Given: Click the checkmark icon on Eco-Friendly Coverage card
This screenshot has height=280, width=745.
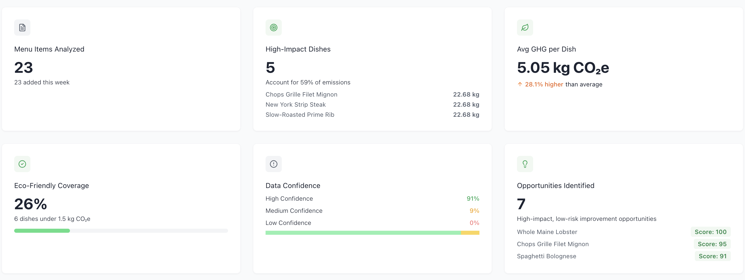Looking at the screenshot, I should [22, 164].
